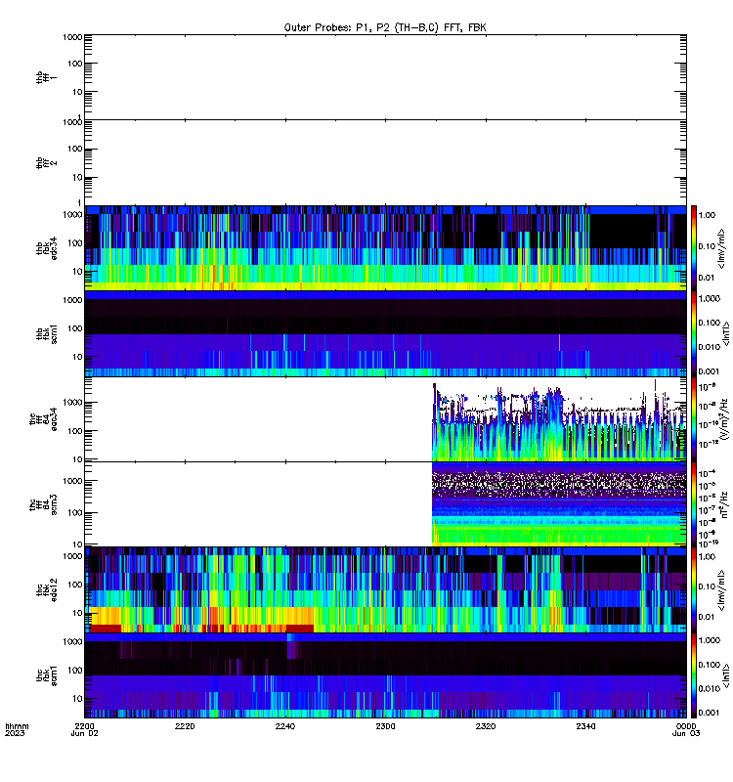Screen dimensions: 733x782
Task: Click the '100' tick of thb fff 2 panel
Action: [x=75, y=149]
